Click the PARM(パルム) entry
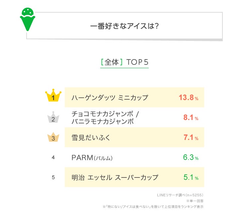Image resolution: width=249 pixels, height=218 pixels. click(92, 158)
